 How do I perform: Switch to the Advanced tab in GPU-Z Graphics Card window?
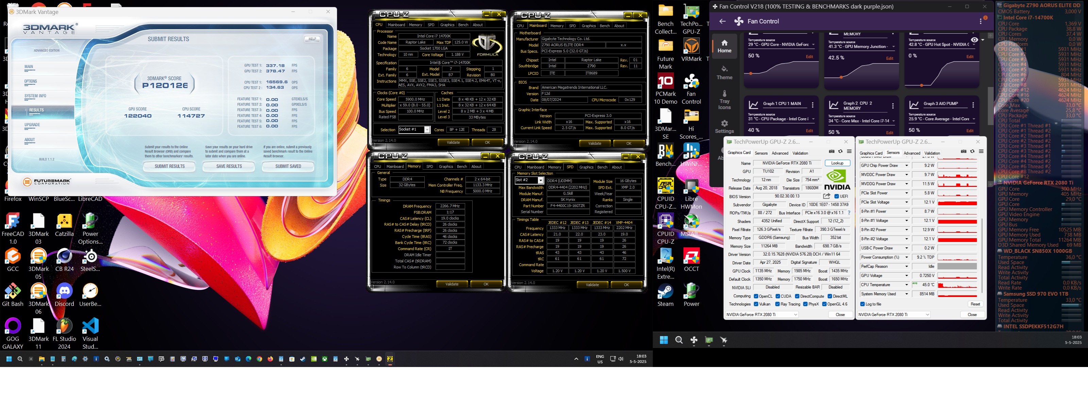[x=780, y=153]
